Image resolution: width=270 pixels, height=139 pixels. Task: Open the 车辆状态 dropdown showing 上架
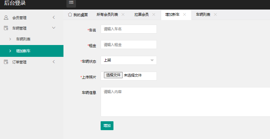tap(129, 60)
